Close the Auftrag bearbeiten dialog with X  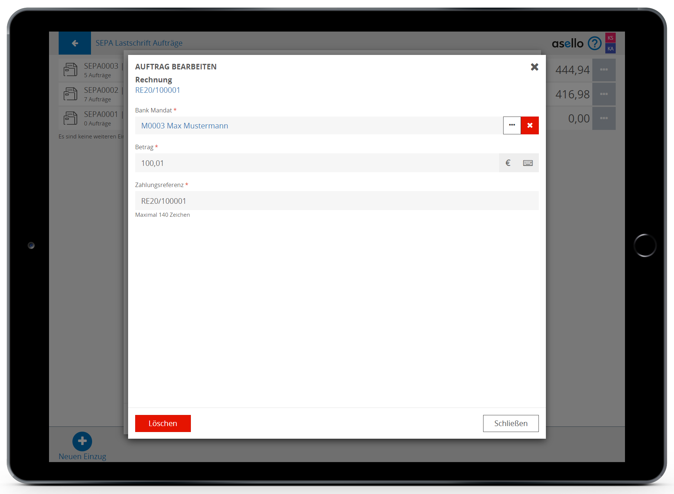534,67
